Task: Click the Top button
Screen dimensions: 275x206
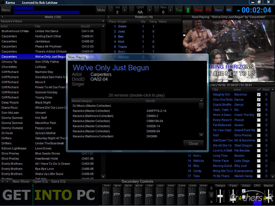Action: [179, 10]
